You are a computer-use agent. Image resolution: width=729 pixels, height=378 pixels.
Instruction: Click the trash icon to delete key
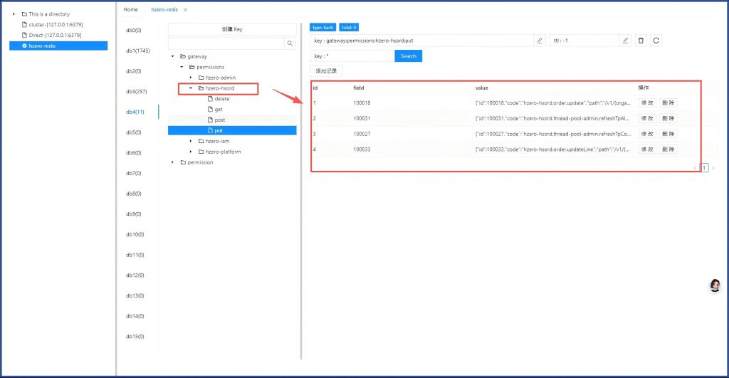click(x=641, y=41)
